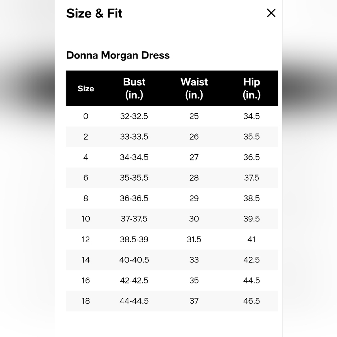Select size 2 in the chart
Viewport: 337px width, 337px height.
[x=86, y=137]
